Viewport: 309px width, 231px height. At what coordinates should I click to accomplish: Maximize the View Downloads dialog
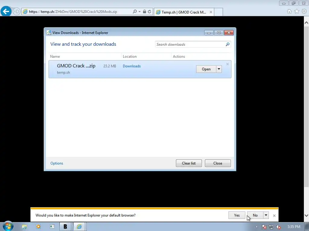[x=219, y=33]
